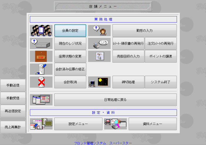Click the 設定・資料 section header
This screenshot has width=206, height=145.
(x=103, y=113)
